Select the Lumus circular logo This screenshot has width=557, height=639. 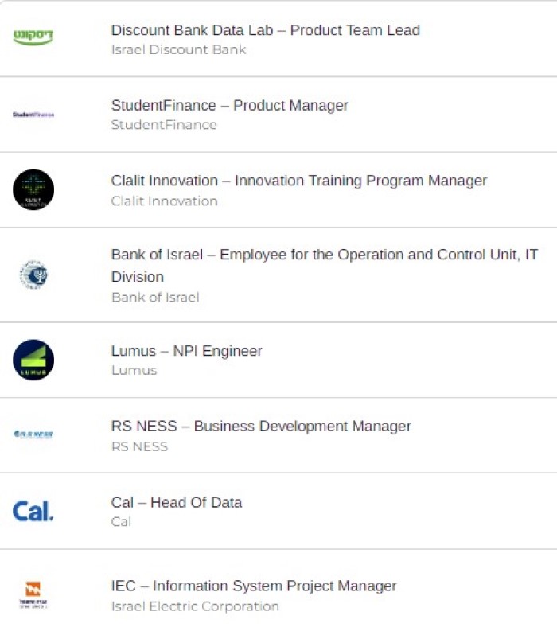click(x=33, y=360)
